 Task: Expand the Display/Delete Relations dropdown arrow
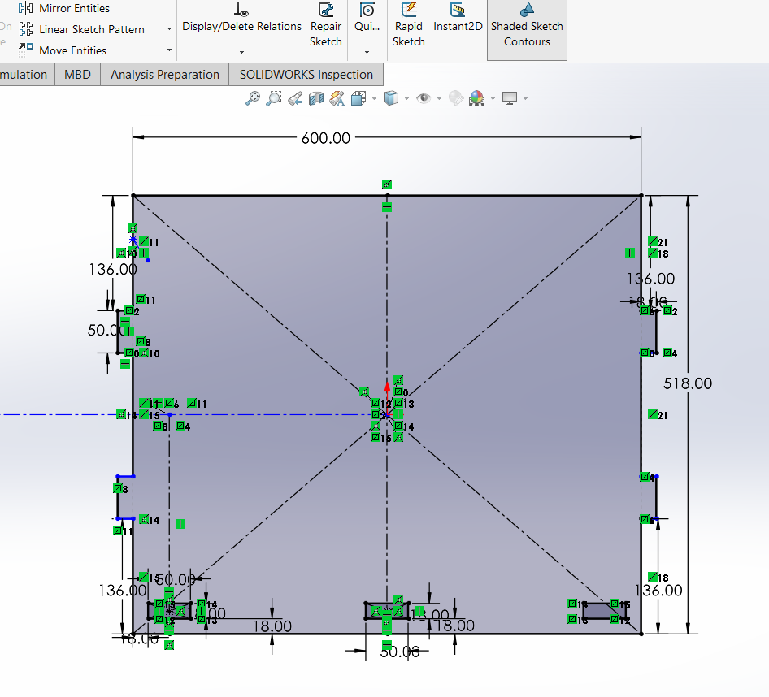241,52
